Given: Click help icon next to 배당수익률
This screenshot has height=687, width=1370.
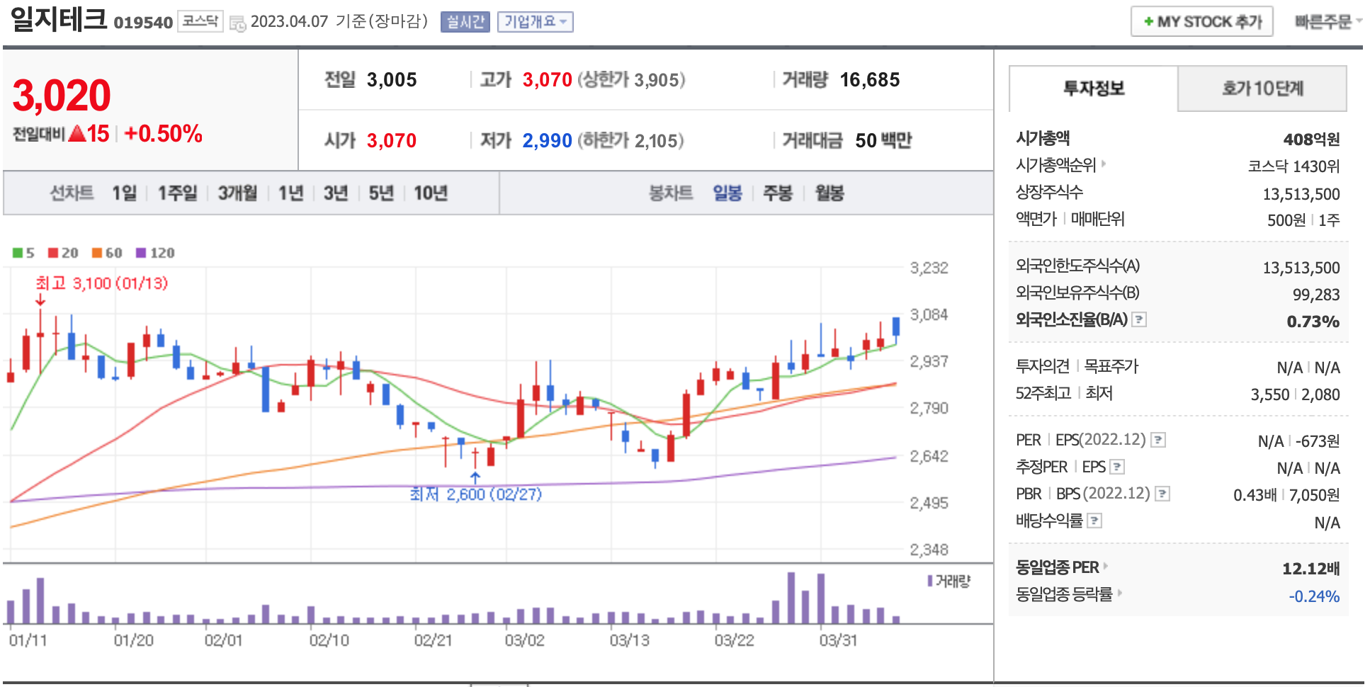Looking at the screenshot, I should pos(1094,522).
